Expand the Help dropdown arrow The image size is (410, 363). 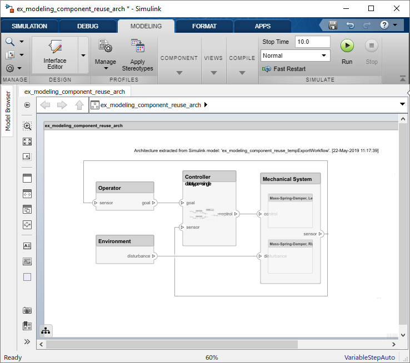[x=395, y=25]
